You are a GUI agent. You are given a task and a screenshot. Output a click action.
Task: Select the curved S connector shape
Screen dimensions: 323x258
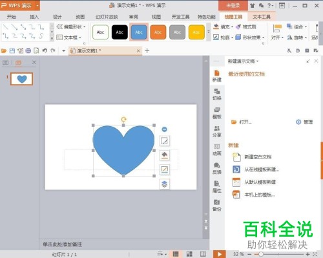[41, 36]
